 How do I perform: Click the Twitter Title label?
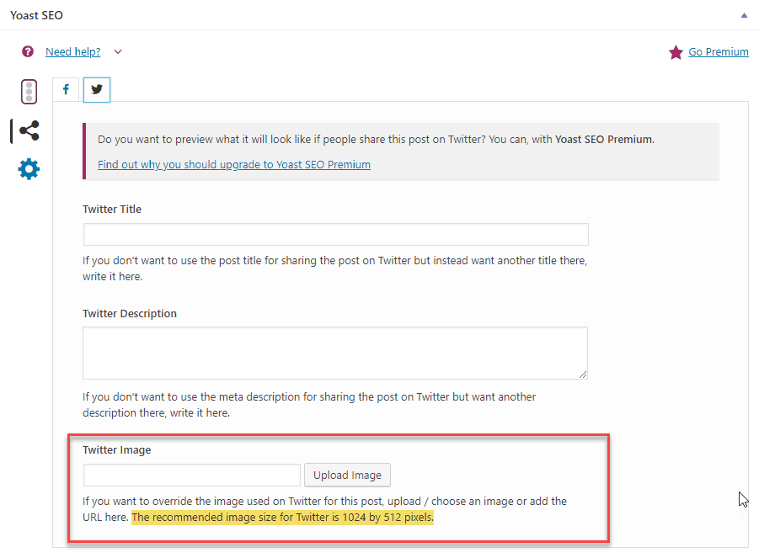[112, 210]
